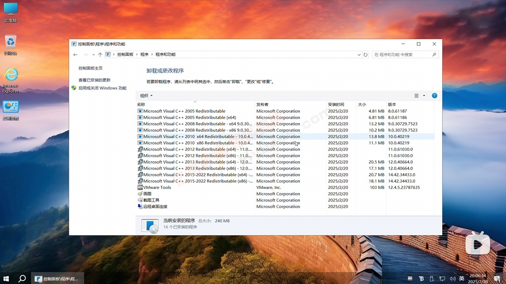The height and width of the screenshot is (284, 506).
Task: Open the Windows Start button
Action: (x=6, y=279)
